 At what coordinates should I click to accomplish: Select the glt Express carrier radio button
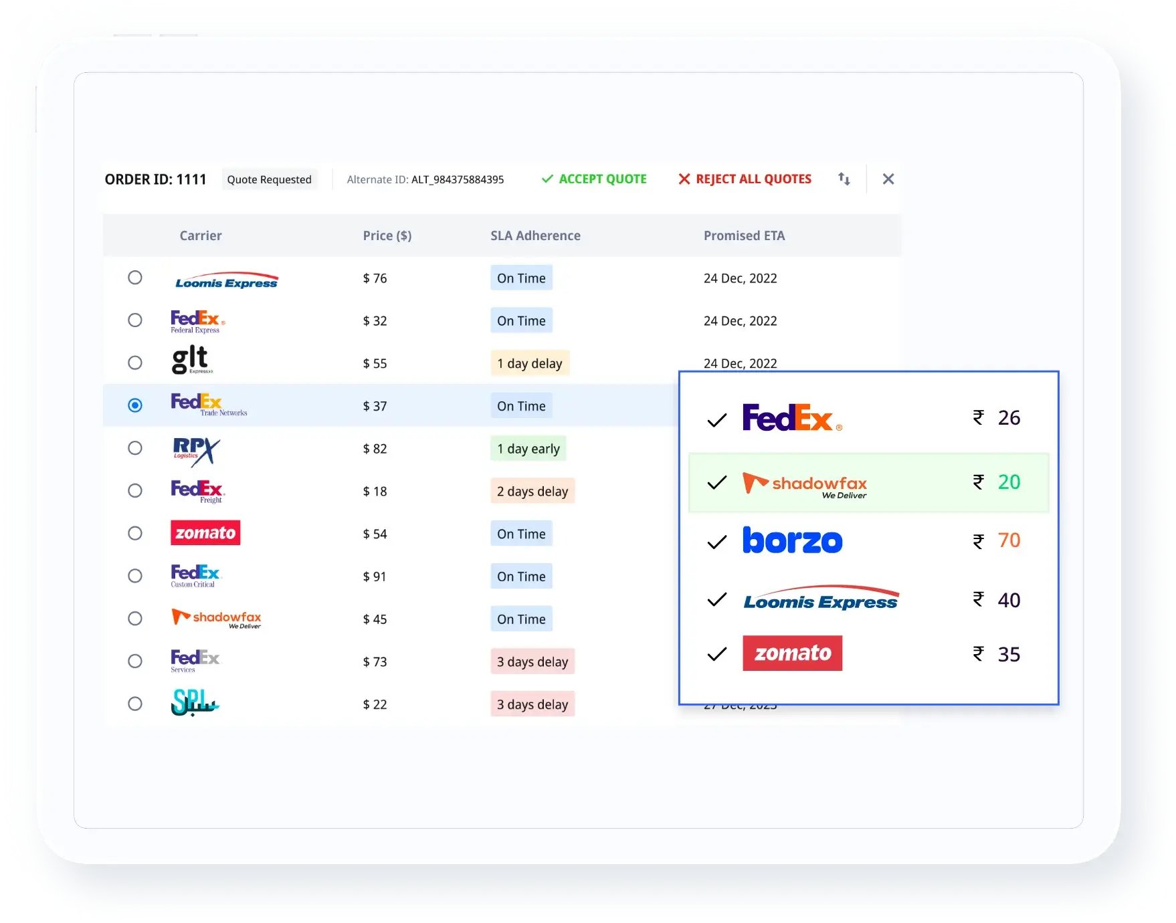click(x=135, y=363)
